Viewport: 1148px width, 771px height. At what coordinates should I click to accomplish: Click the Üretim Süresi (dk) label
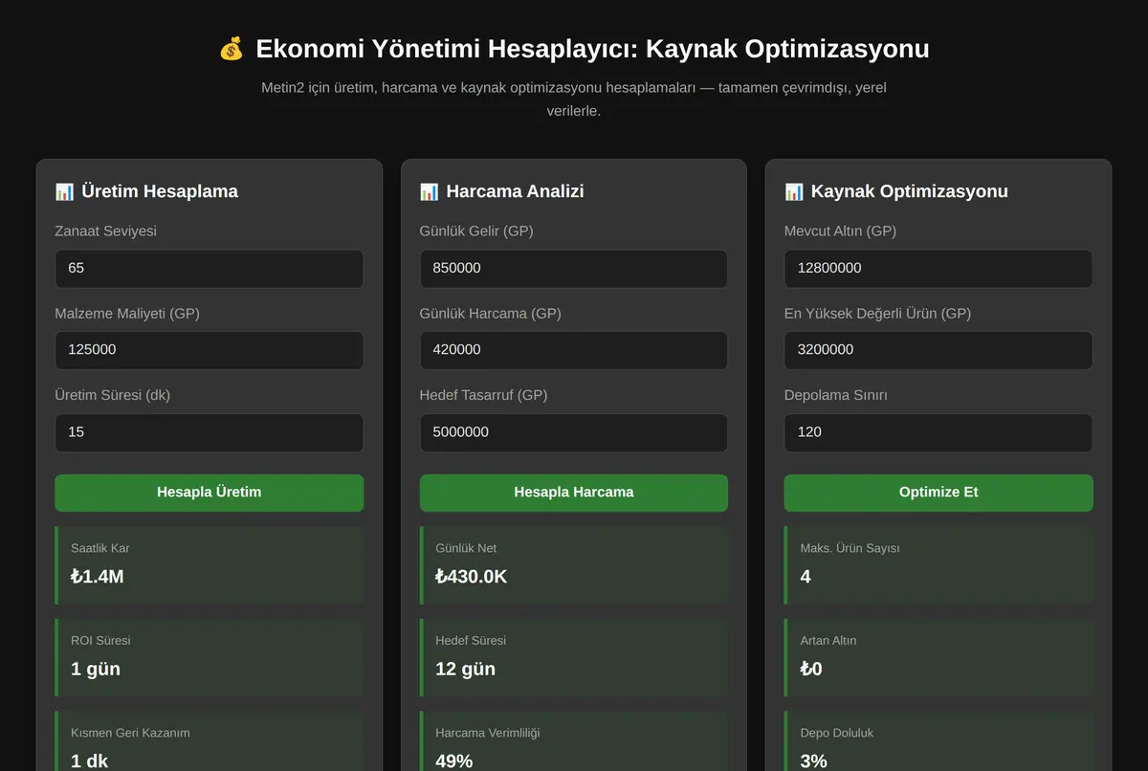(112, 395)
